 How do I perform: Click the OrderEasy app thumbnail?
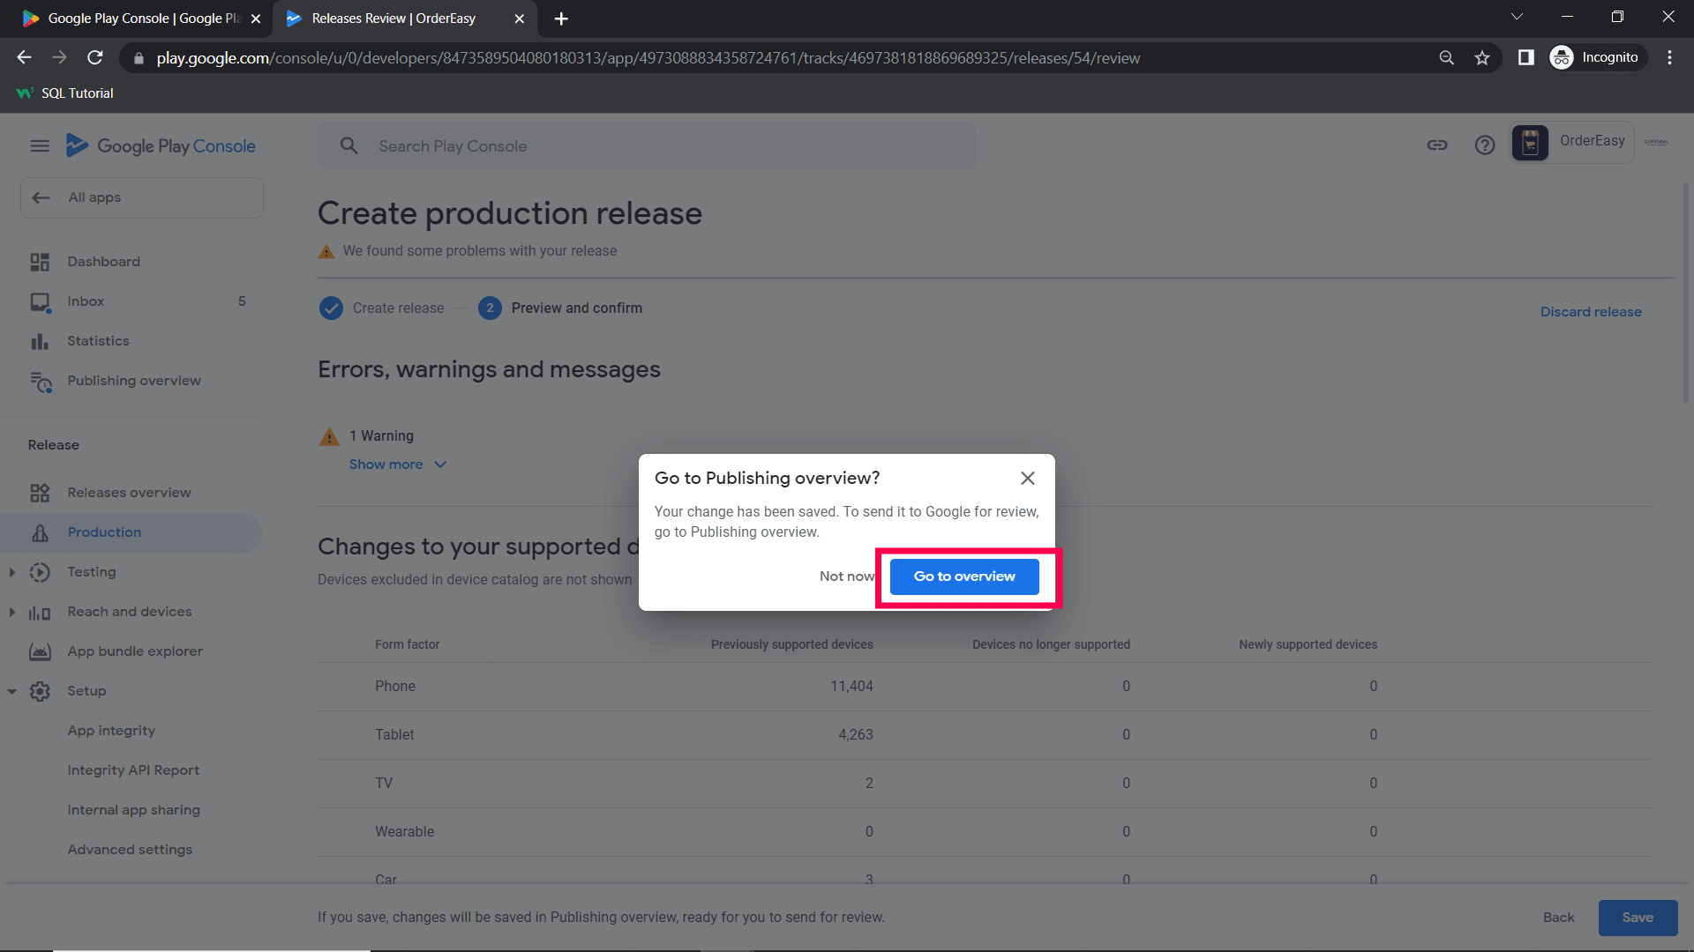(1530, 142)
